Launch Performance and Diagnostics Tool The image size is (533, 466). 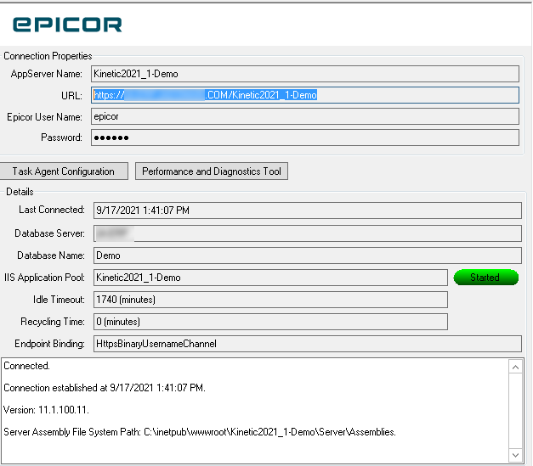pos(212,171)
